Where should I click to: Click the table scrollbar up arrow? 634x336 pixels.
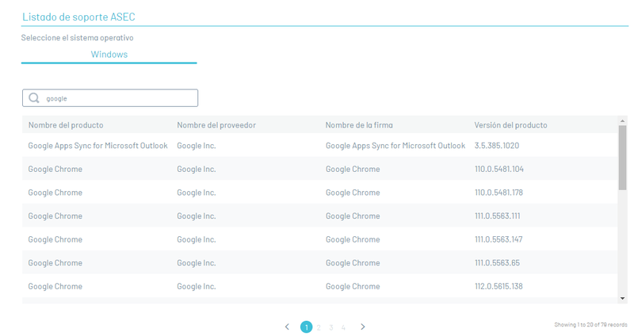click(x=622, y=120)
